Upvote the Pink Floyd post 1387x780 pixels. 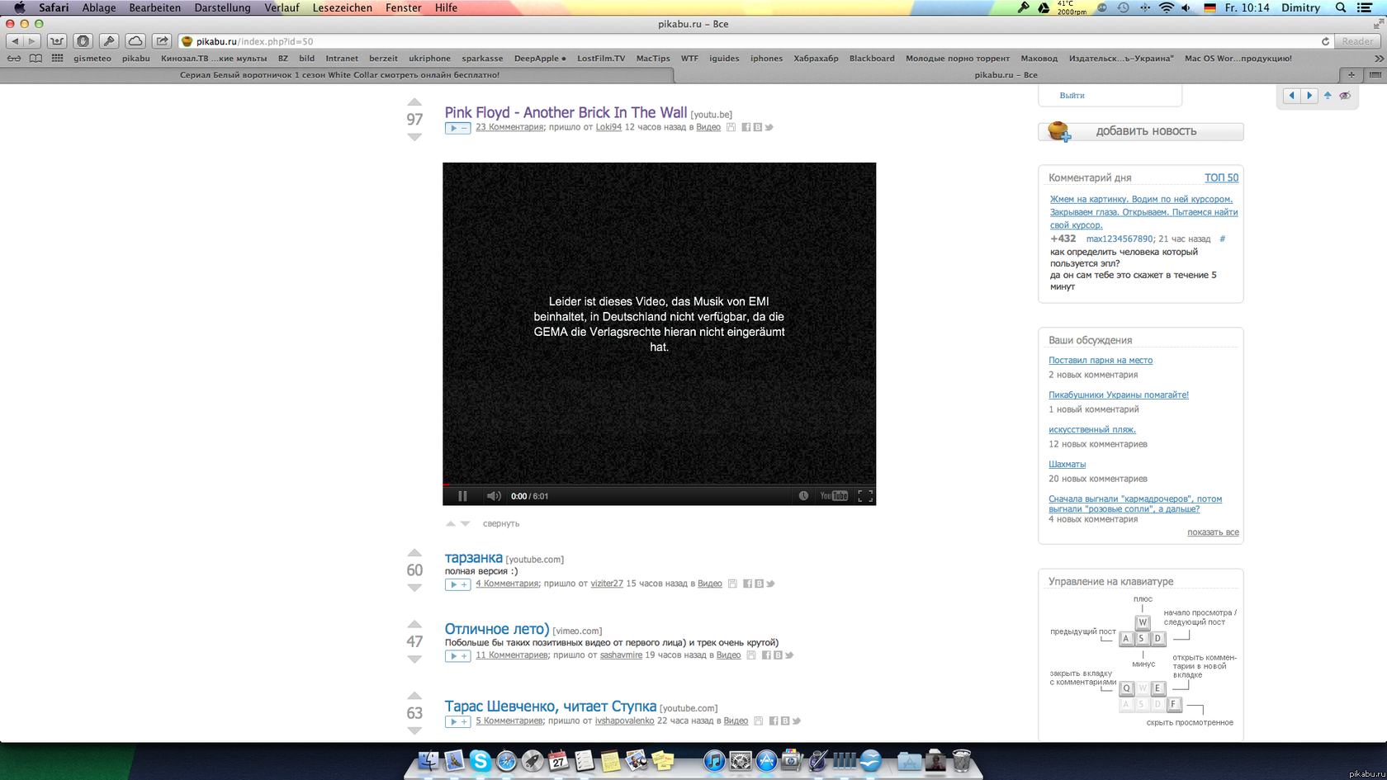[x=414, y=102]
